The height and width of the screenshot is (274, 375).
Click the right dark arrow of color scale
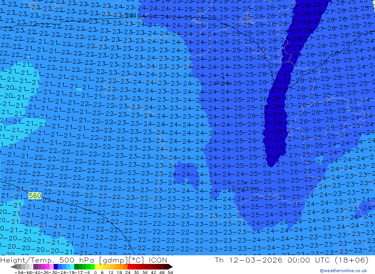(171, 267)
